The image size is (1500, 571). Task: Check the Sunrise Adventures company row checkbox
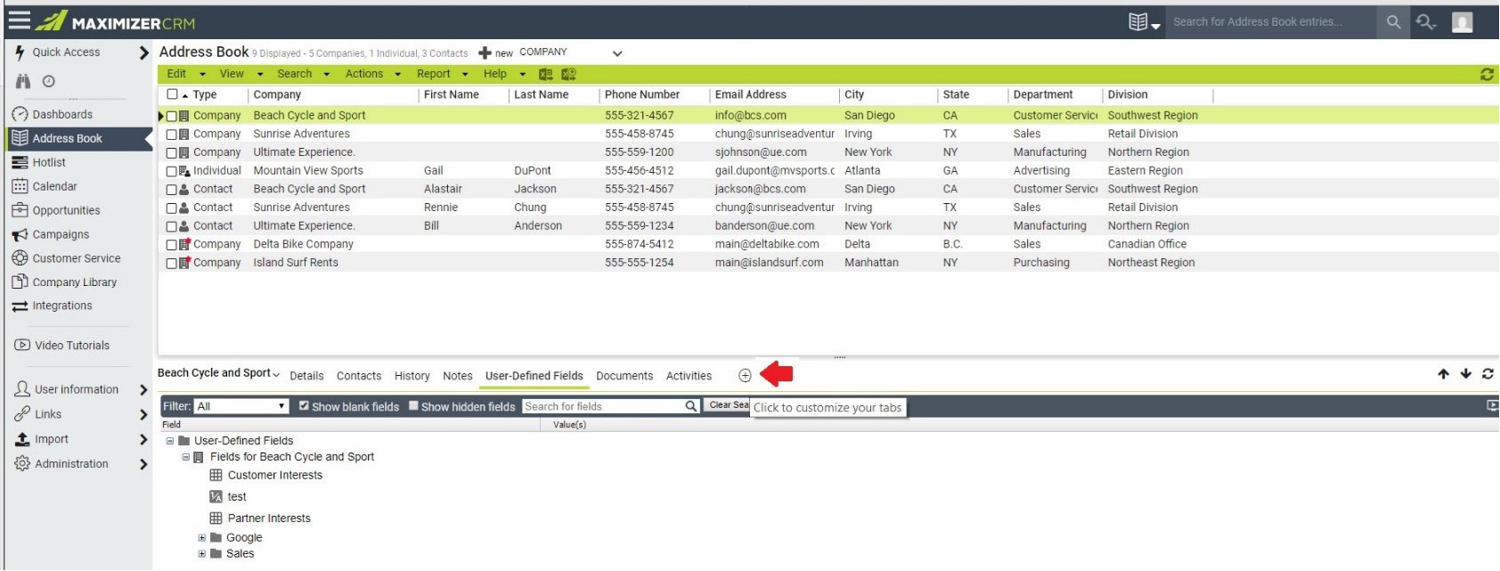[x=172, y=135]
